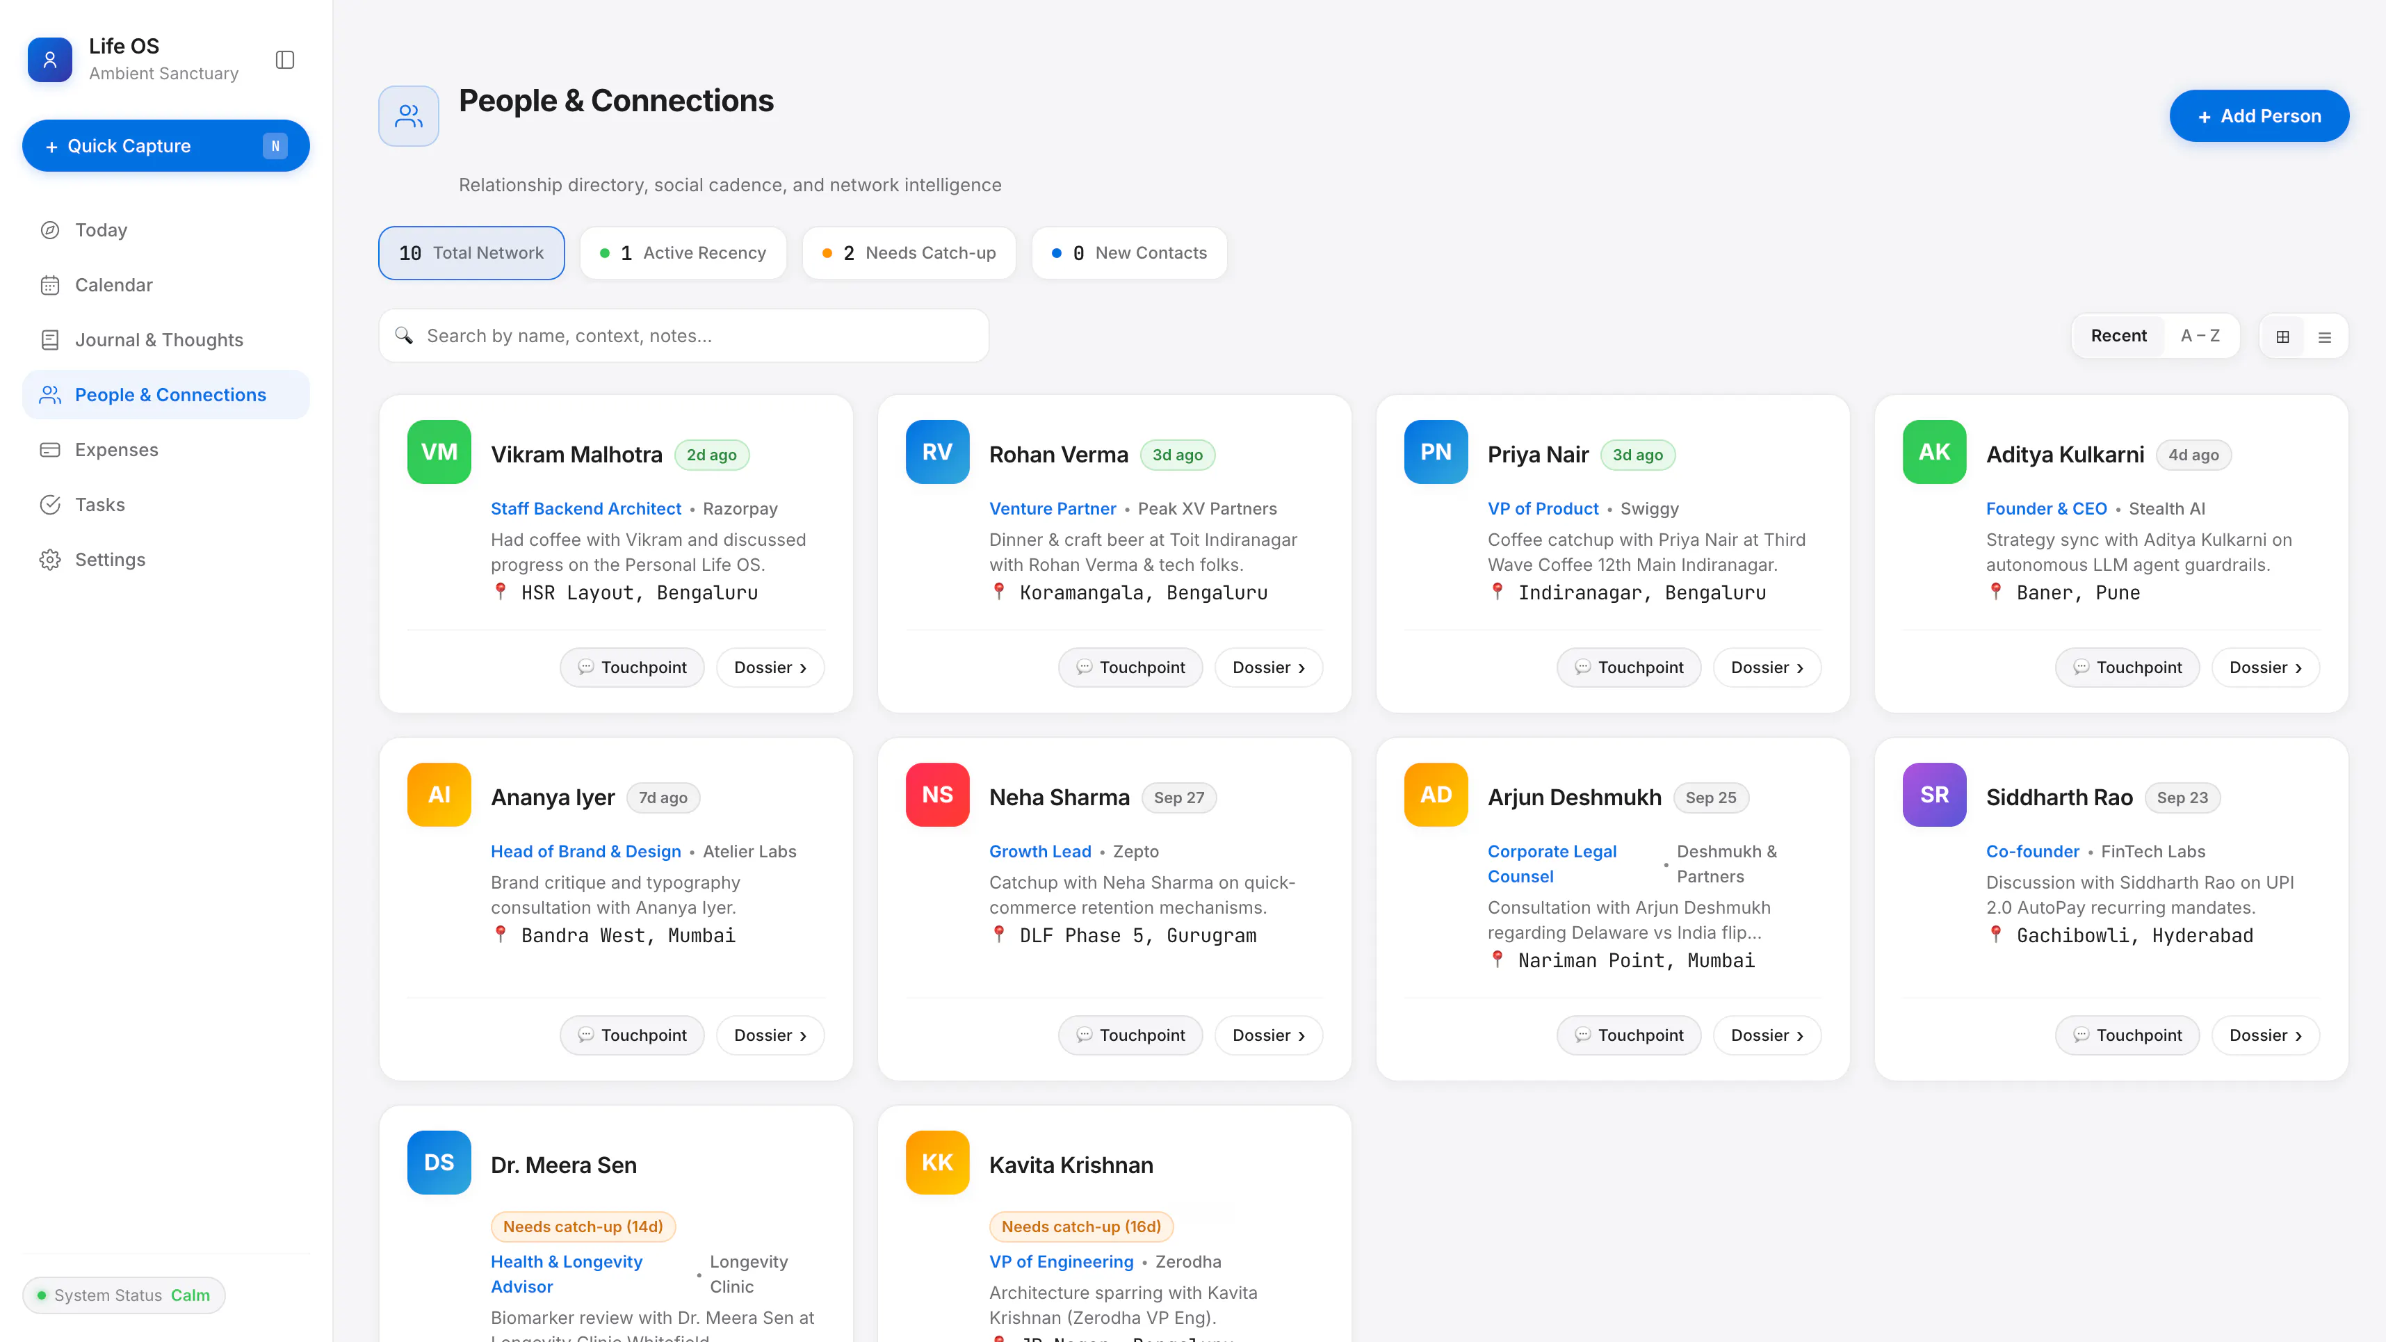This screenshot has height=1342, width=2386.
Task: Log a Touchpoint for Neha Sharma
Action: point(1131,1035)
